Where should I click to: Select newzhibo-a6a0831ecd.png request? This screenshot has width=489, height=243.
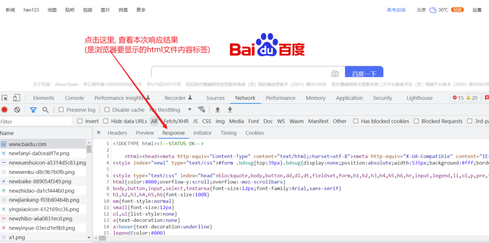point(43,219)
